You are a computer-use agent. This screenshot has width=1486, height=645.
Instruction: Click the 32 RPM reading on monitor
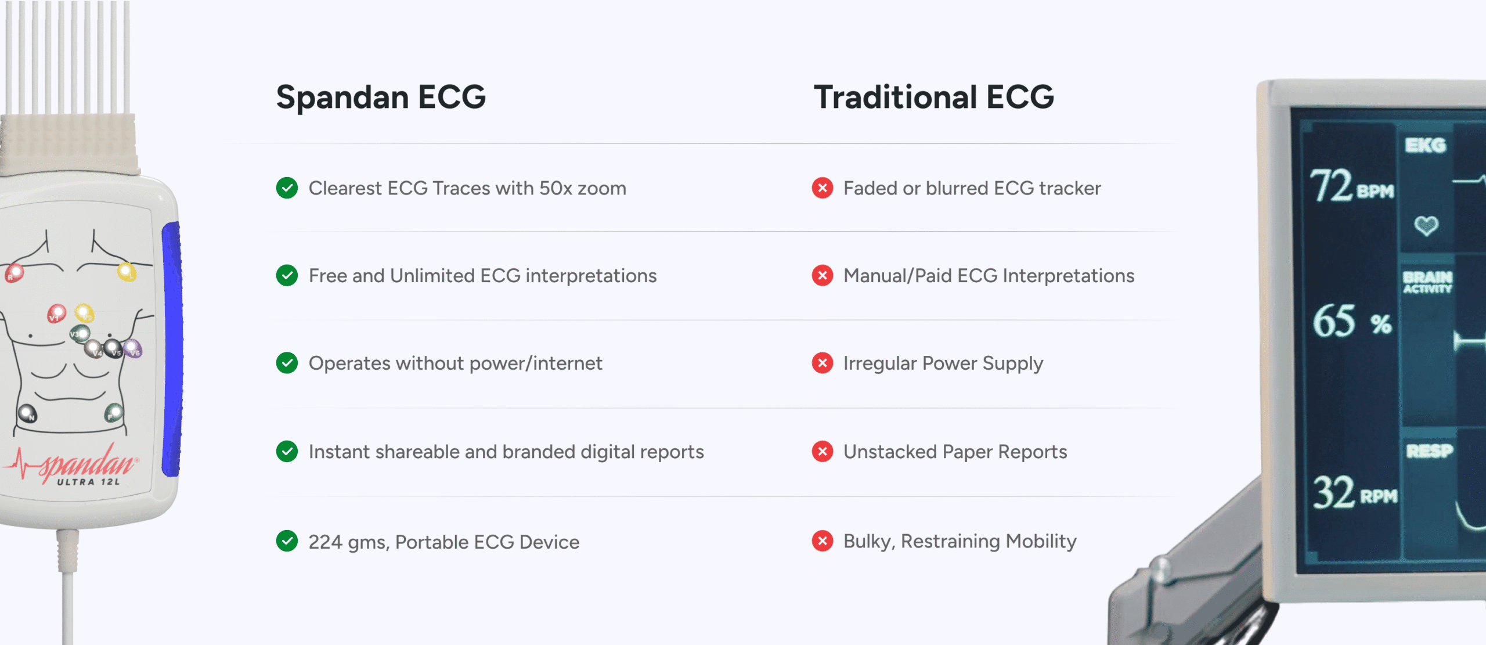tap(1354, 493)
